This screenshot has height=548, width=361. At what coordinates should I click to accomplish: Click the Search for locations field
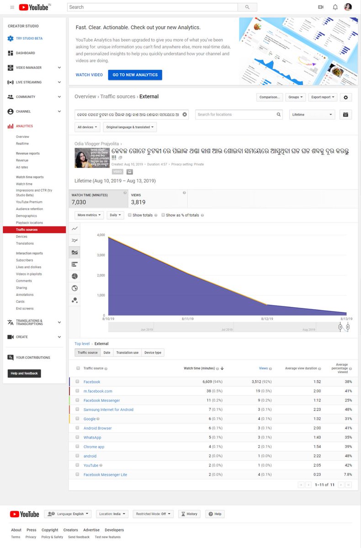click(239, 115)
